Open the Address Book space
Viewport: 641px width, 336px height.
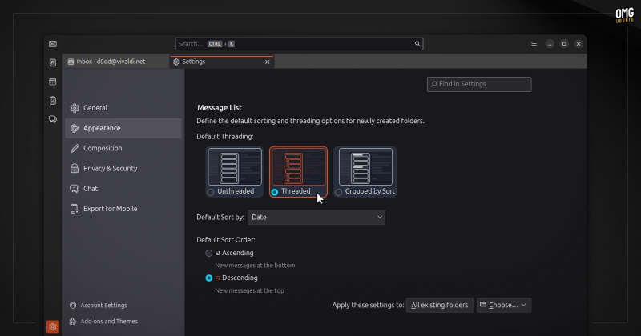pyautogui.click(x=52, y=62)
